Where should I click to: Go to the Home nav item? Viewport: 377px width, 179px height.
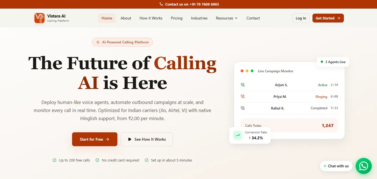pyautogui.click(x=107, y=18)
